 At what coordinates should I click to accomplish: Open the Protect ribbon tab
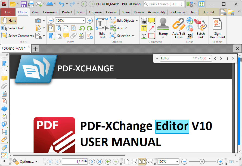pos(67,12)
